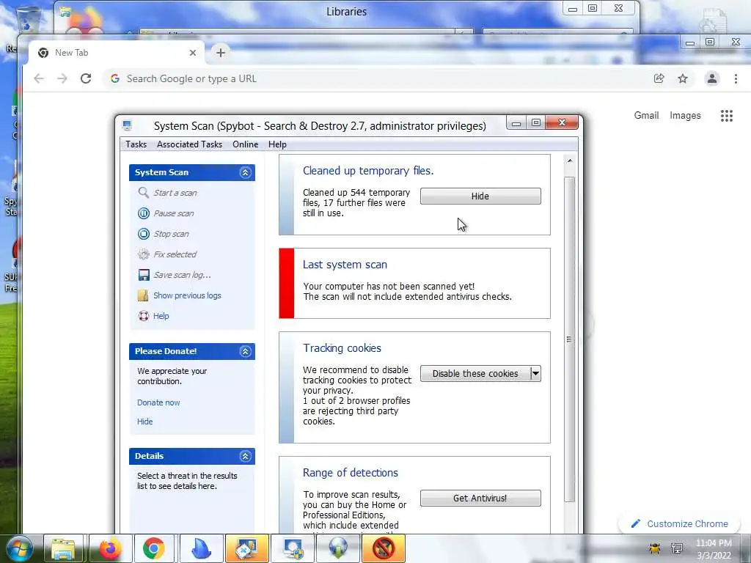Hide the temporary files notice
The image size is (751, 563).
coord(480,196)
